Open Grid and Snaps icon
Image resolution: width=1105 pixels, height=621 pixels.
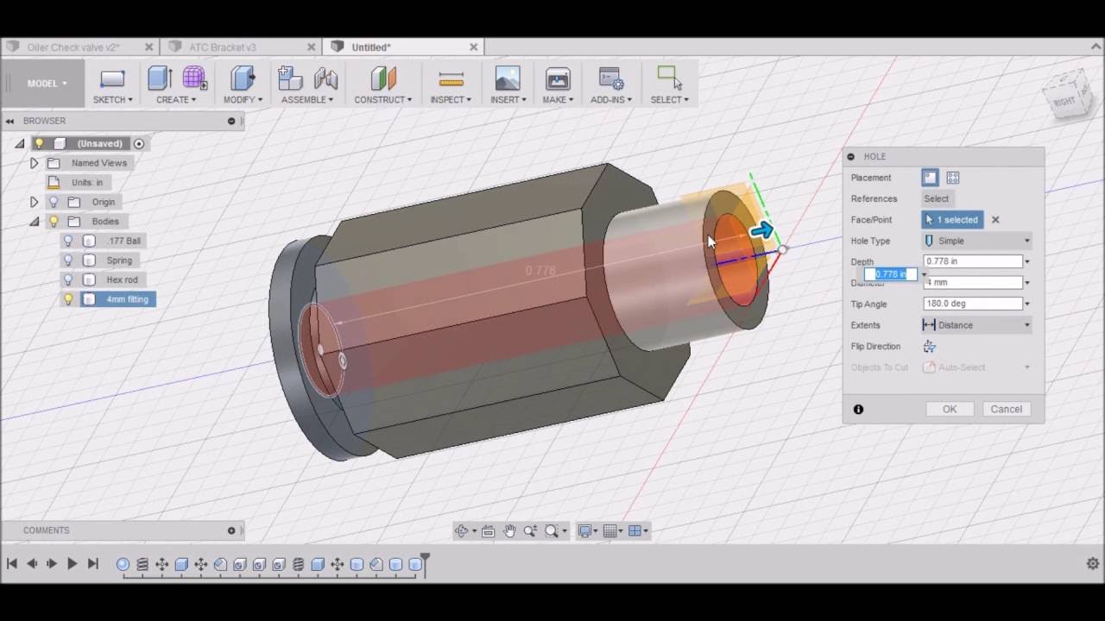tap(610, 531)
